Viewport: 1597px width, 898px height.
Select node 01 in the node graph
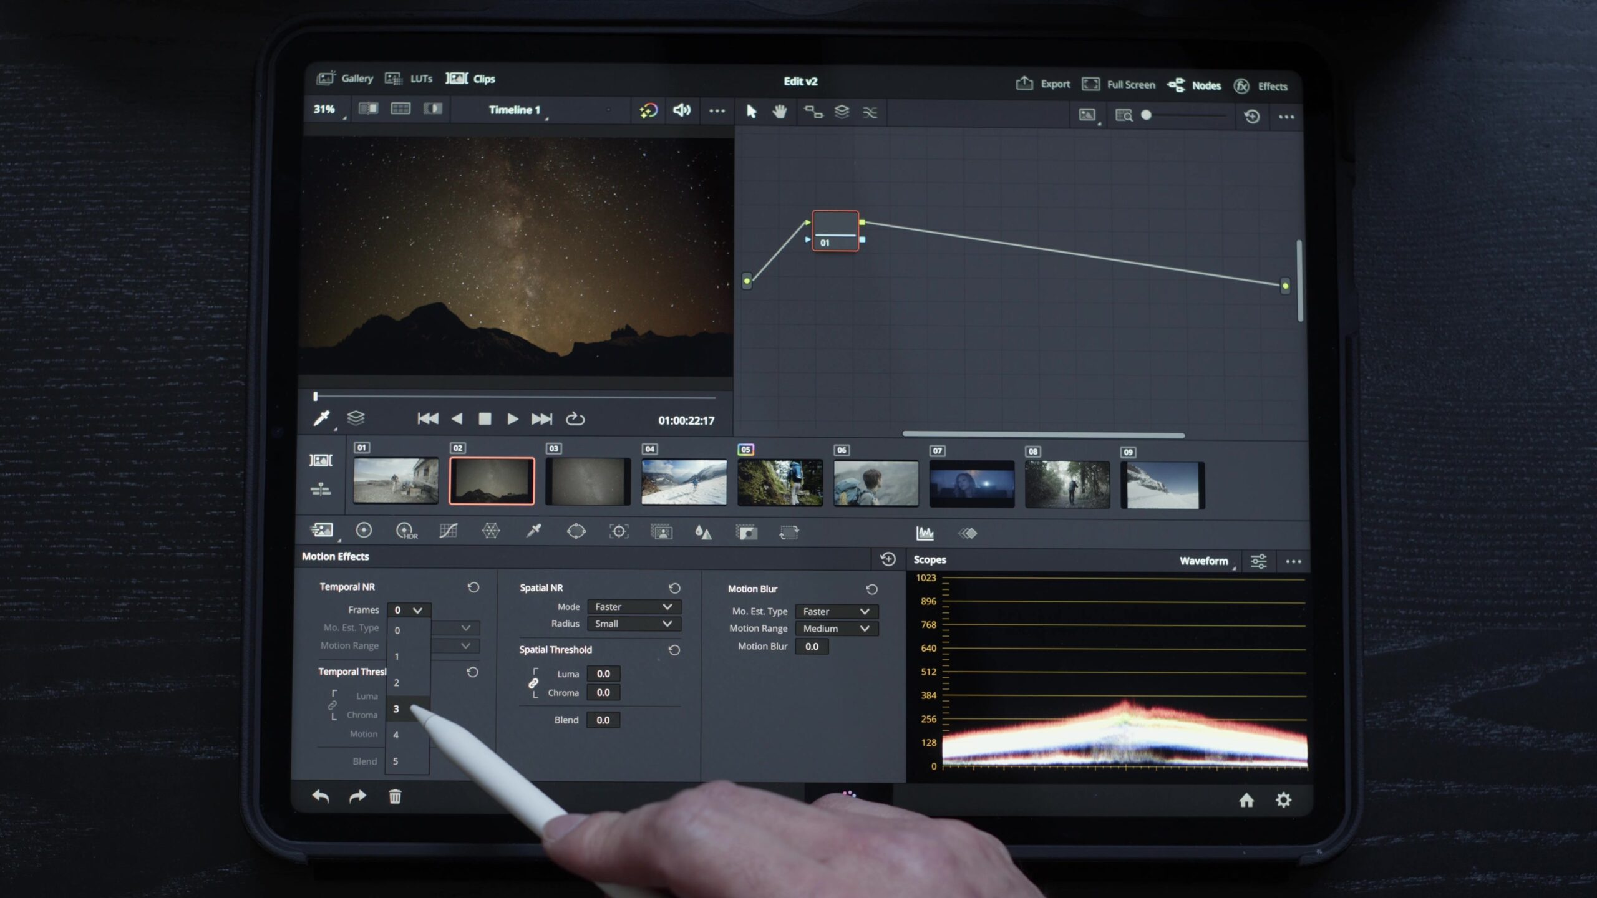point(835,231)
